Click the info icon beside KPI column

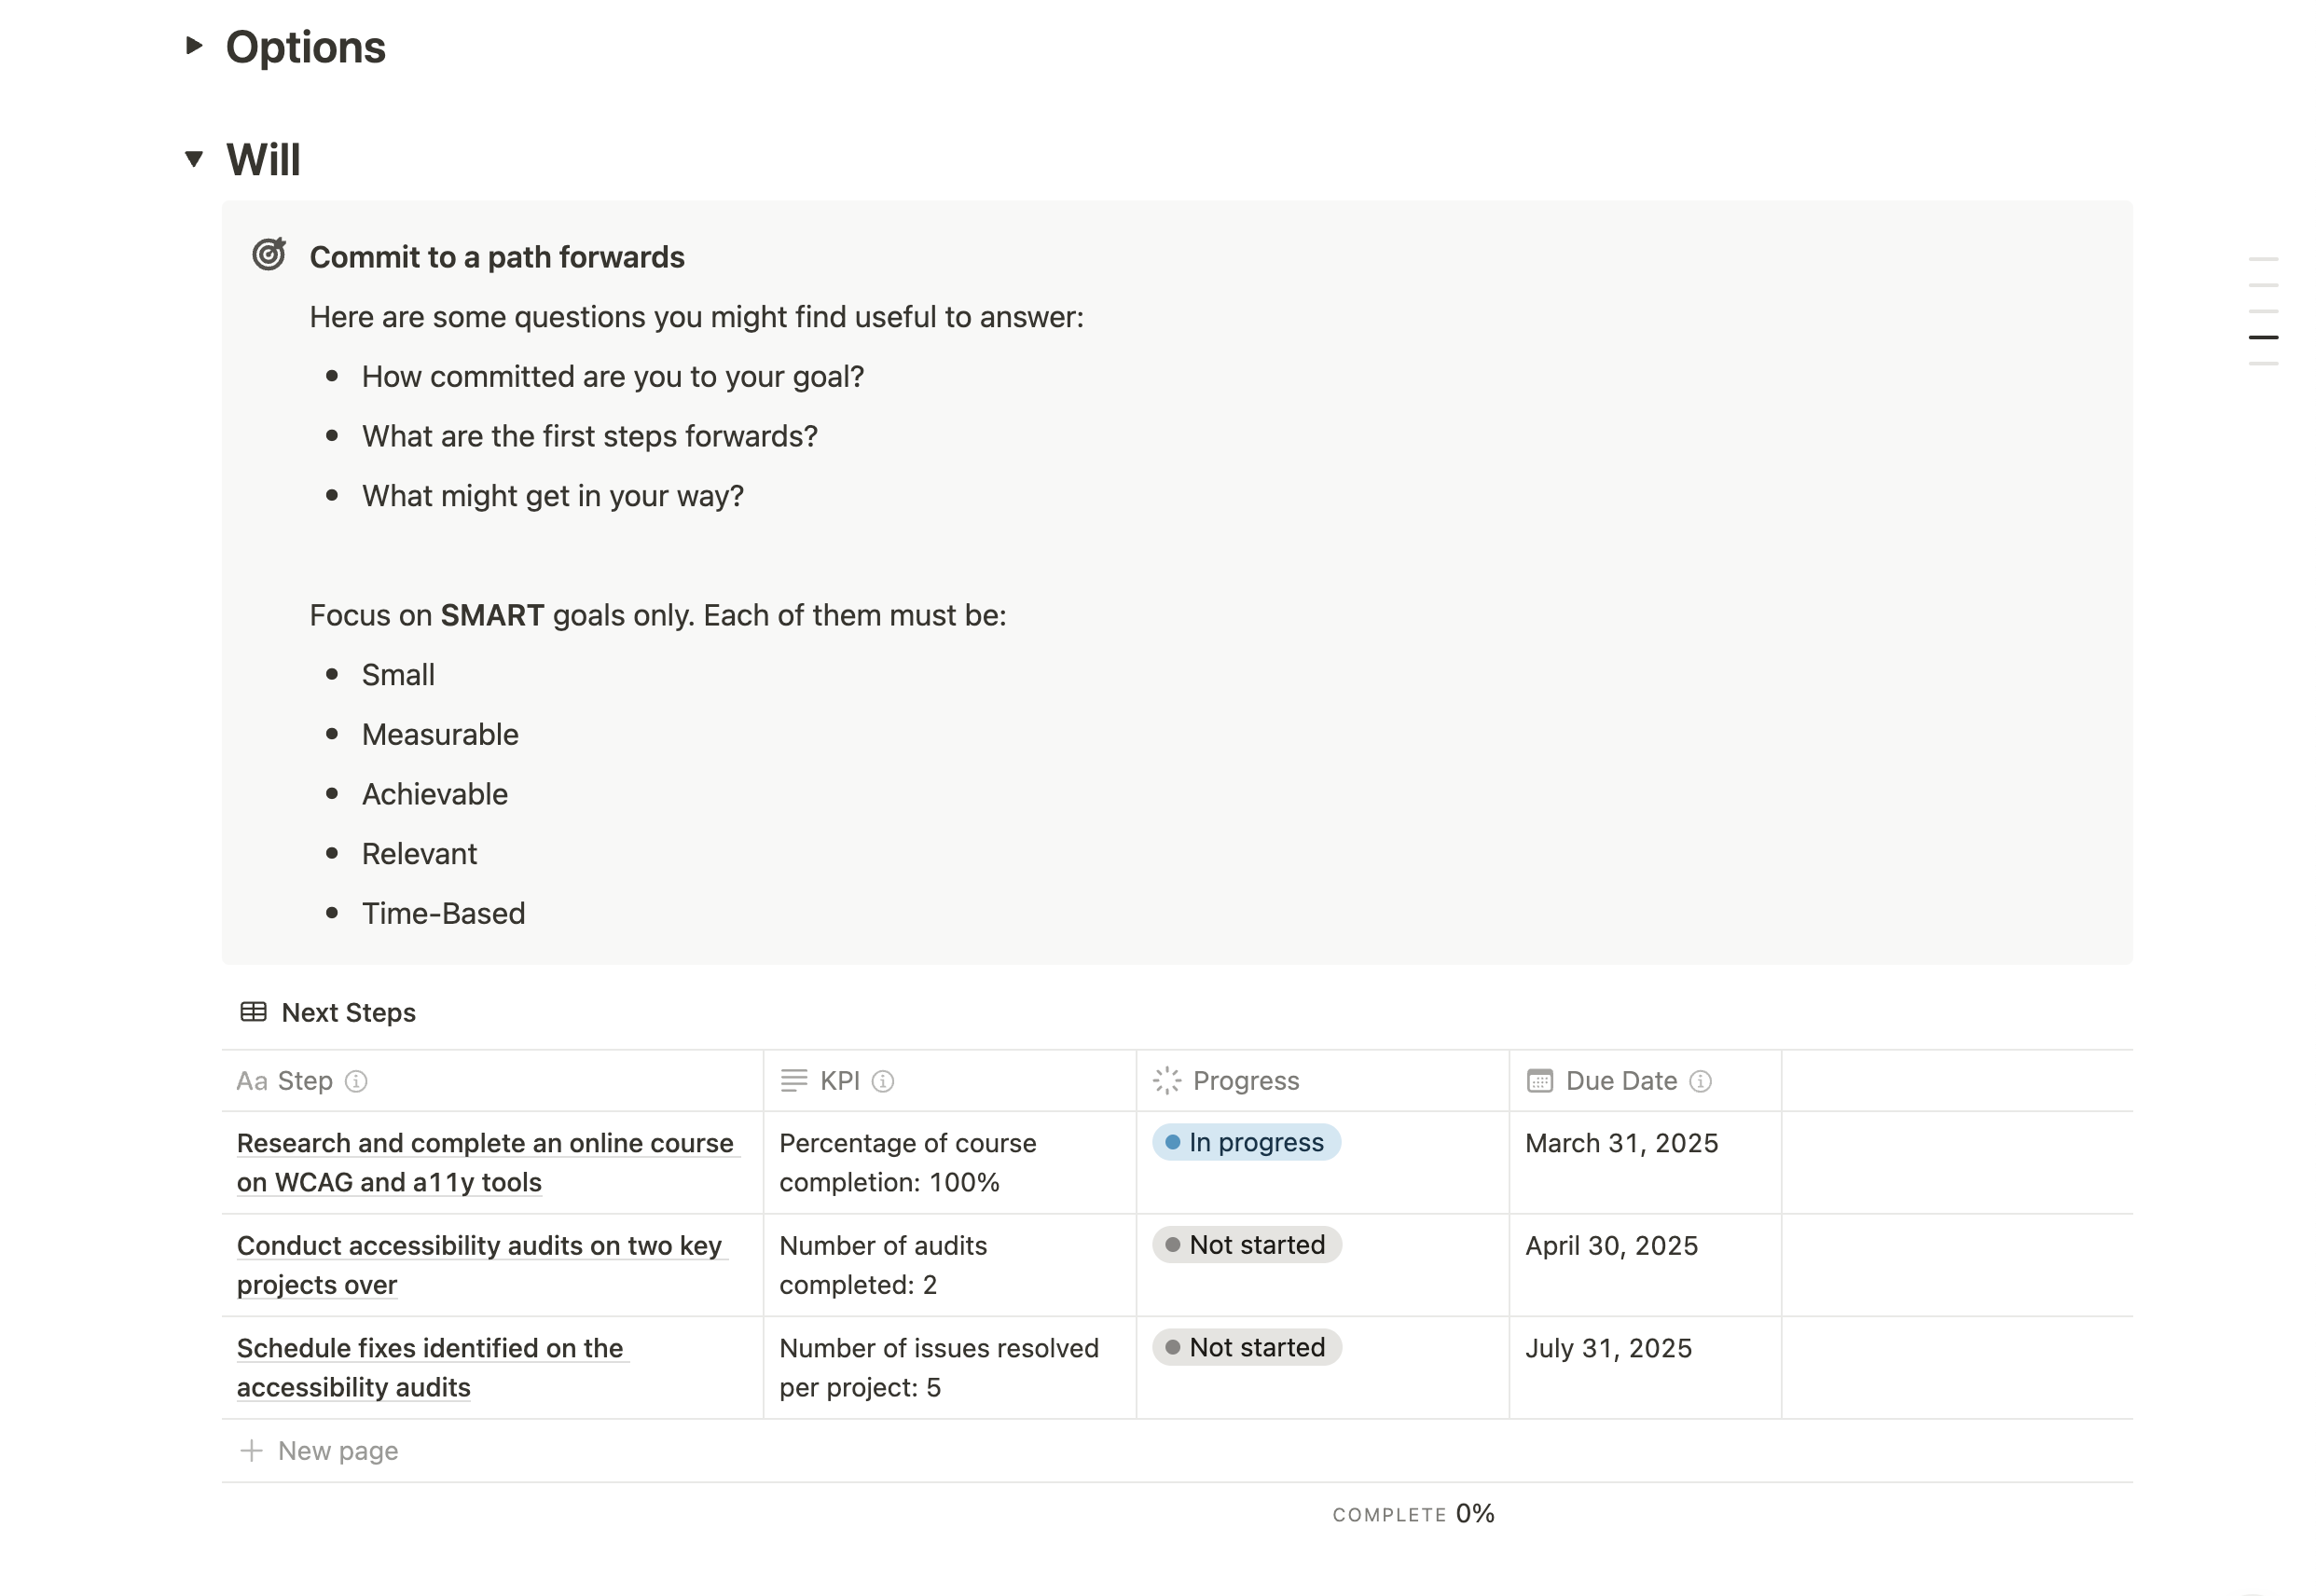883,1081
